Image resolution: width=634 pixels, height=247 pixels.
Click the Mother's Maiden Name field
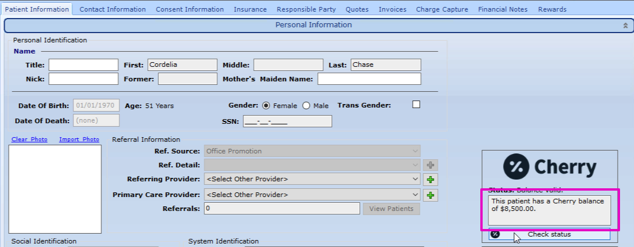[369, 79]
